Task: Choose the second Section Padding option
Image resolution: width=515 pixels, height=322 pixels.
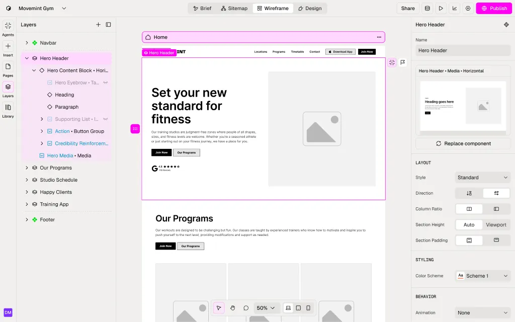Action: pos(496,240)
